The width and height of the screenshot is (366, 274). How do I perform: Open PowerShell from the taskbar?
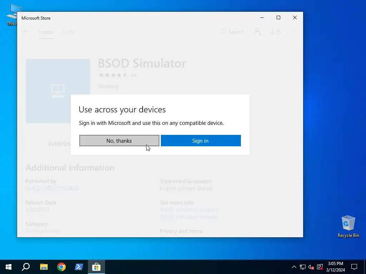79,267
